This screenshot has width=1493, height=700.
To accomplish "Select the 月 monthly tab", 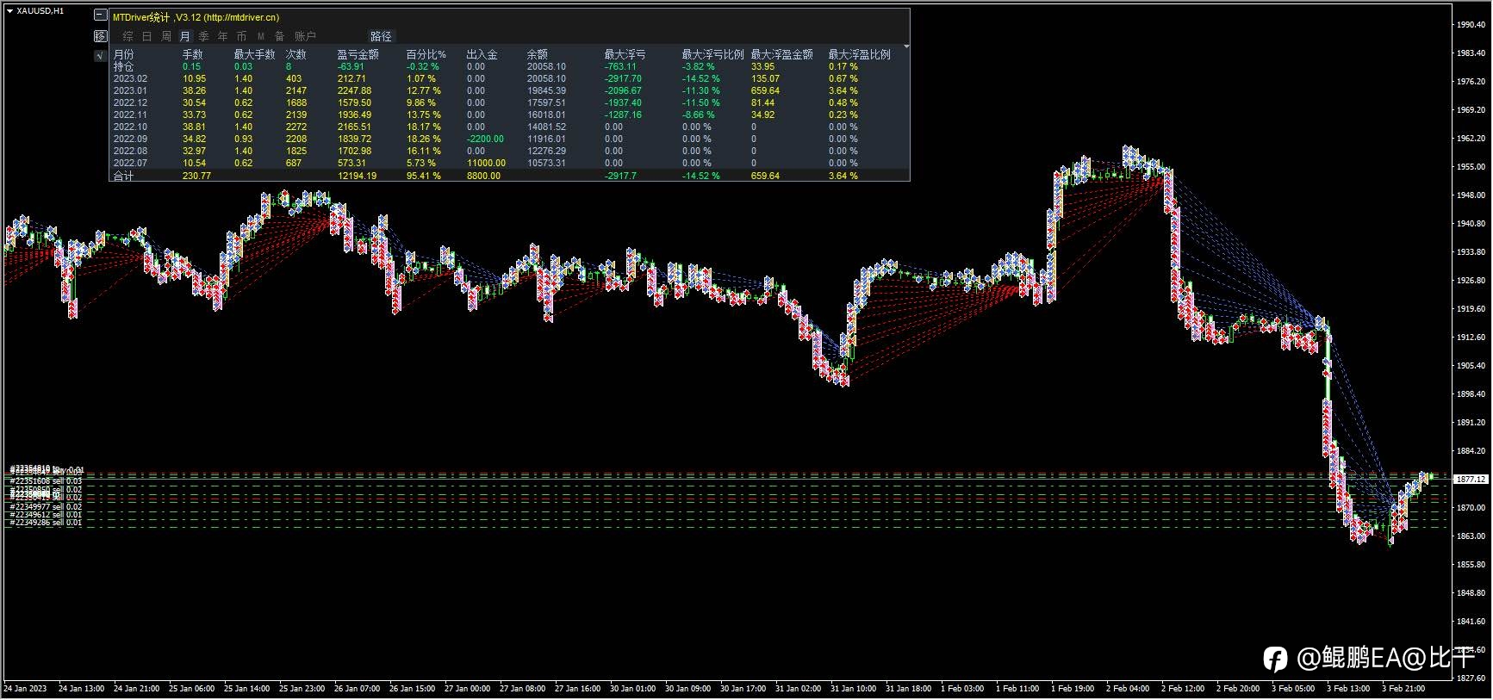I will (185, 36).
